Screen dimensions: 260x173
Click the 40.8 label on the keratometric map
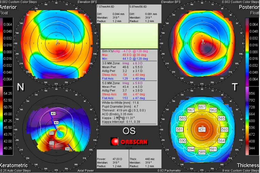click(53, 114)
